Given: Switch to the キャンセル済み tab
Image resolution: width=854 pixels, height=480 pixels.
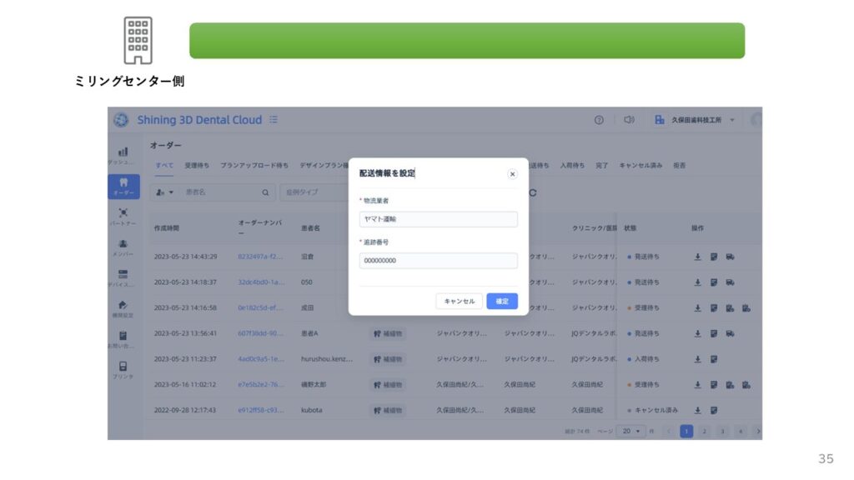Looking at the screenshot, I should tap(640, 166).
